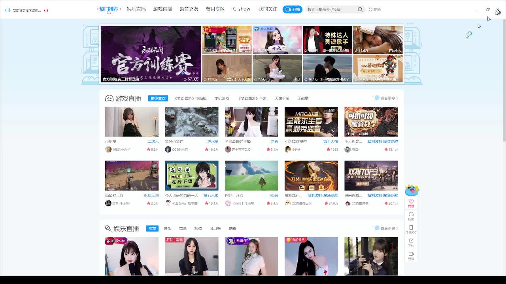Select the 《梦幻西游》电脑版 filter
This screenshot has height=284, width=506.
(191, 98)
